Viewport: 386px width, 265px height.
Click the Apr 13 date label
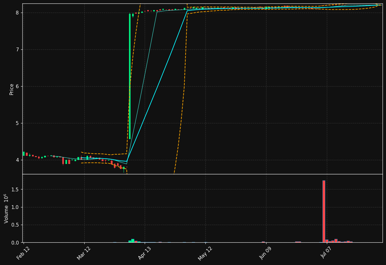pos(144,253)
